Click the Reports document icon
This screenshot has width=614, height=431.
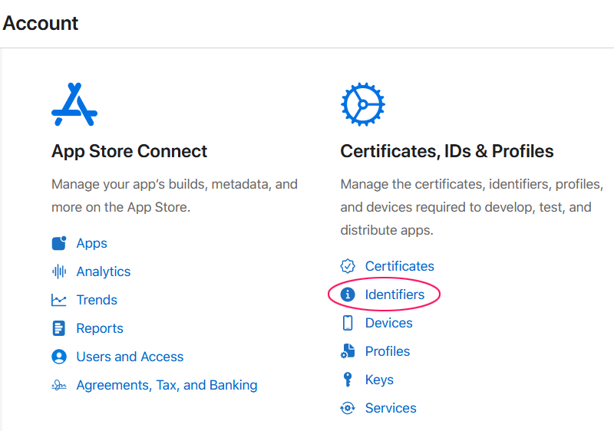pyautogui.click(x=59, y=328)
